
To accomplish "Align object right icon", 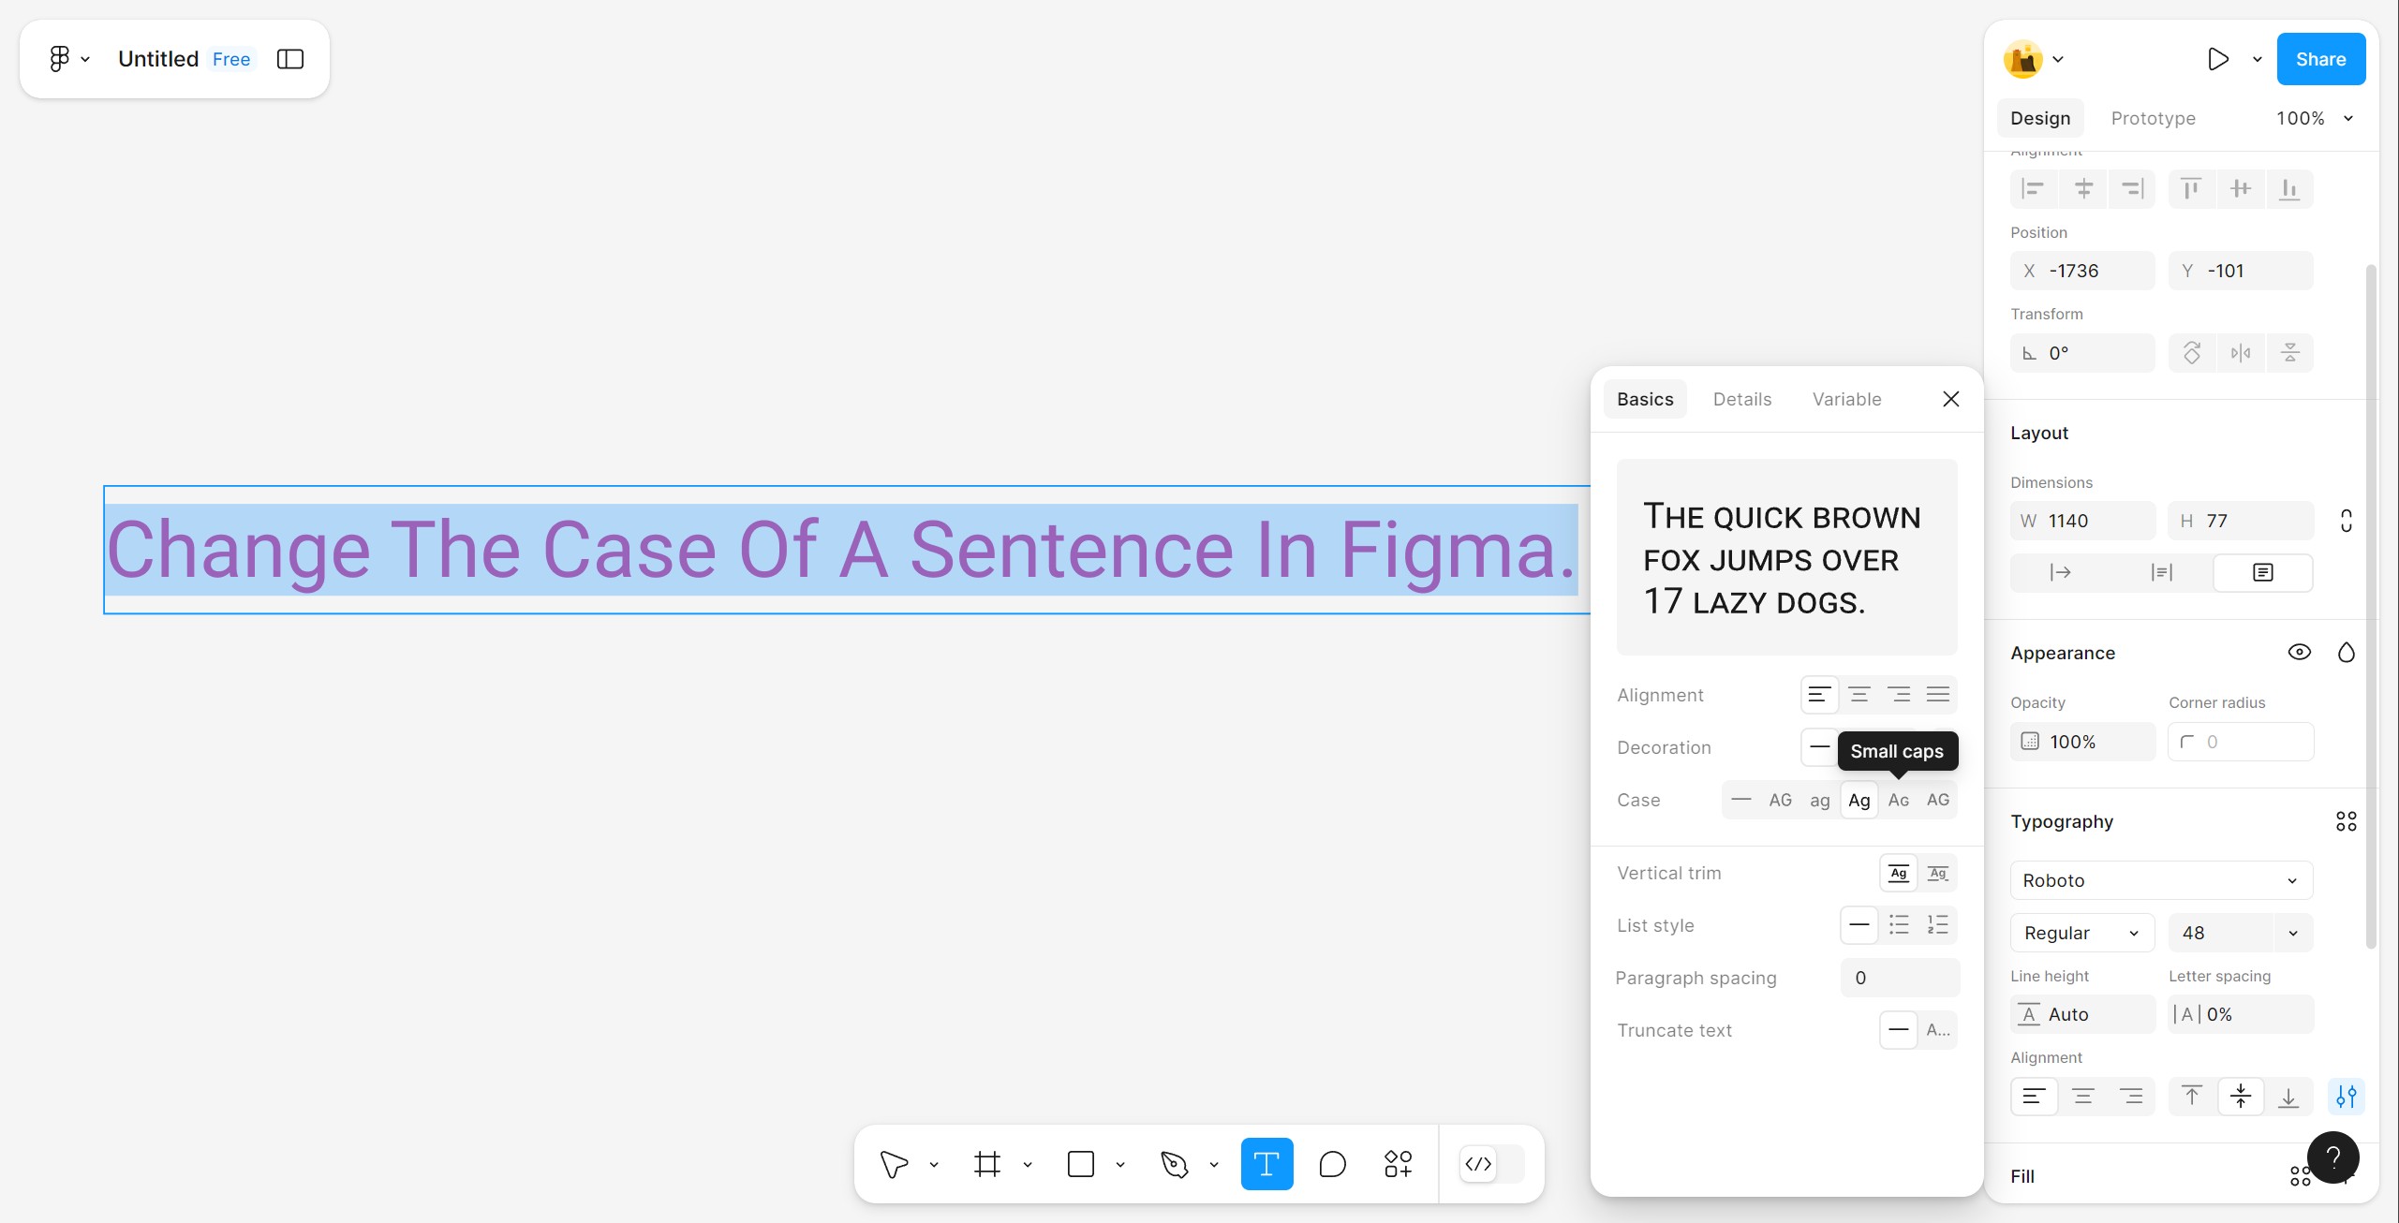I will coord(2132,189).
